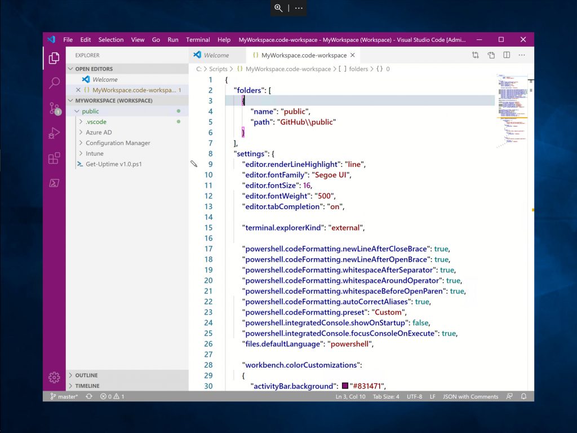This screenshot has height=433, width=577.
Task: Open the Extensions view
Action: (54, 158)
